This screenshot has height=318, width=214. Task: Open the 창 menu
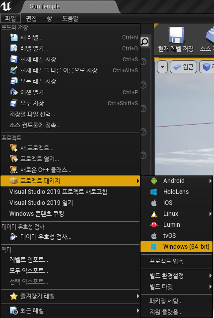pos(49,18)
